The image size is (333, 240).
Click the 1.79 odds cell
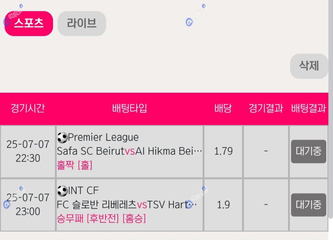tap(223, 151)
